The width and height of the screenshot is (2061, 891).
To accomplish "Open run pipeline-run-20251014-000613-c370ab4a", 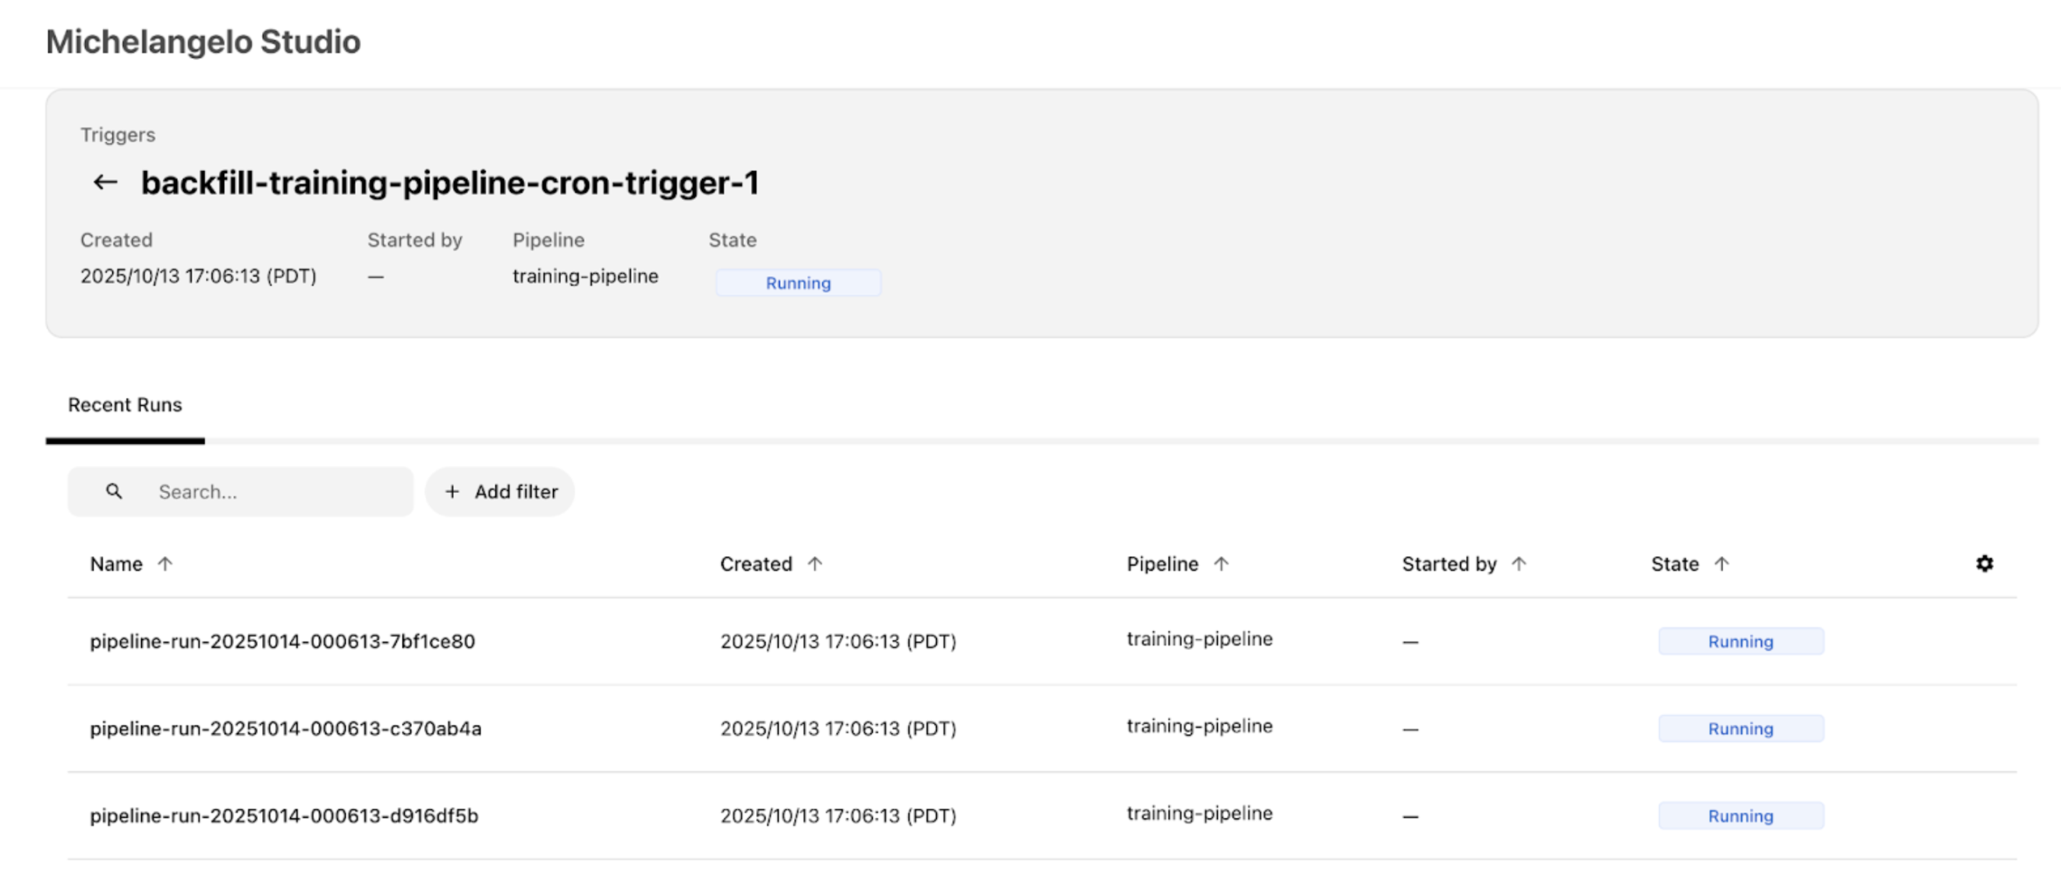I will 286,729.
